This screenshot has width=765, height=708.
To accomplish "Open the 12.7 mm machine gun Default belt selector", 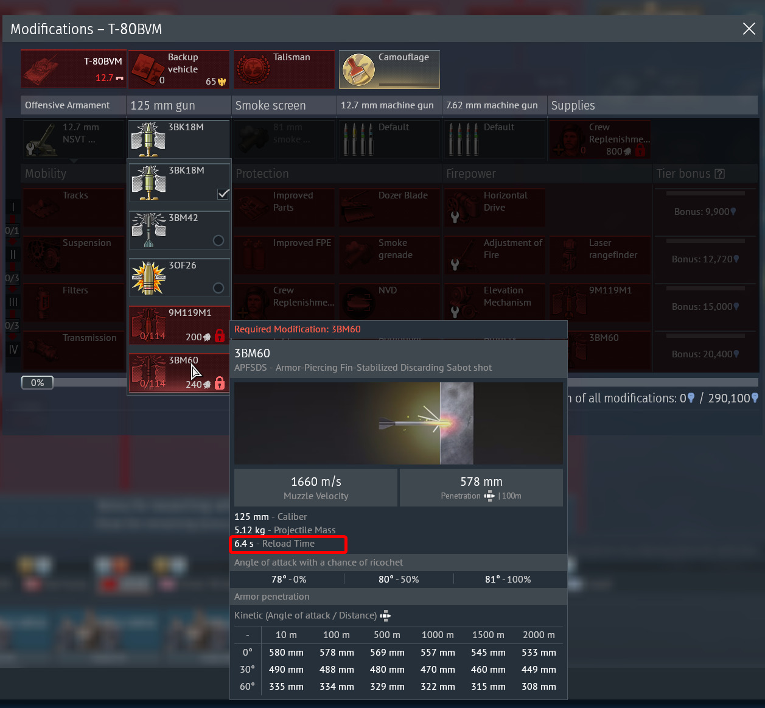I will click(389, 139).
